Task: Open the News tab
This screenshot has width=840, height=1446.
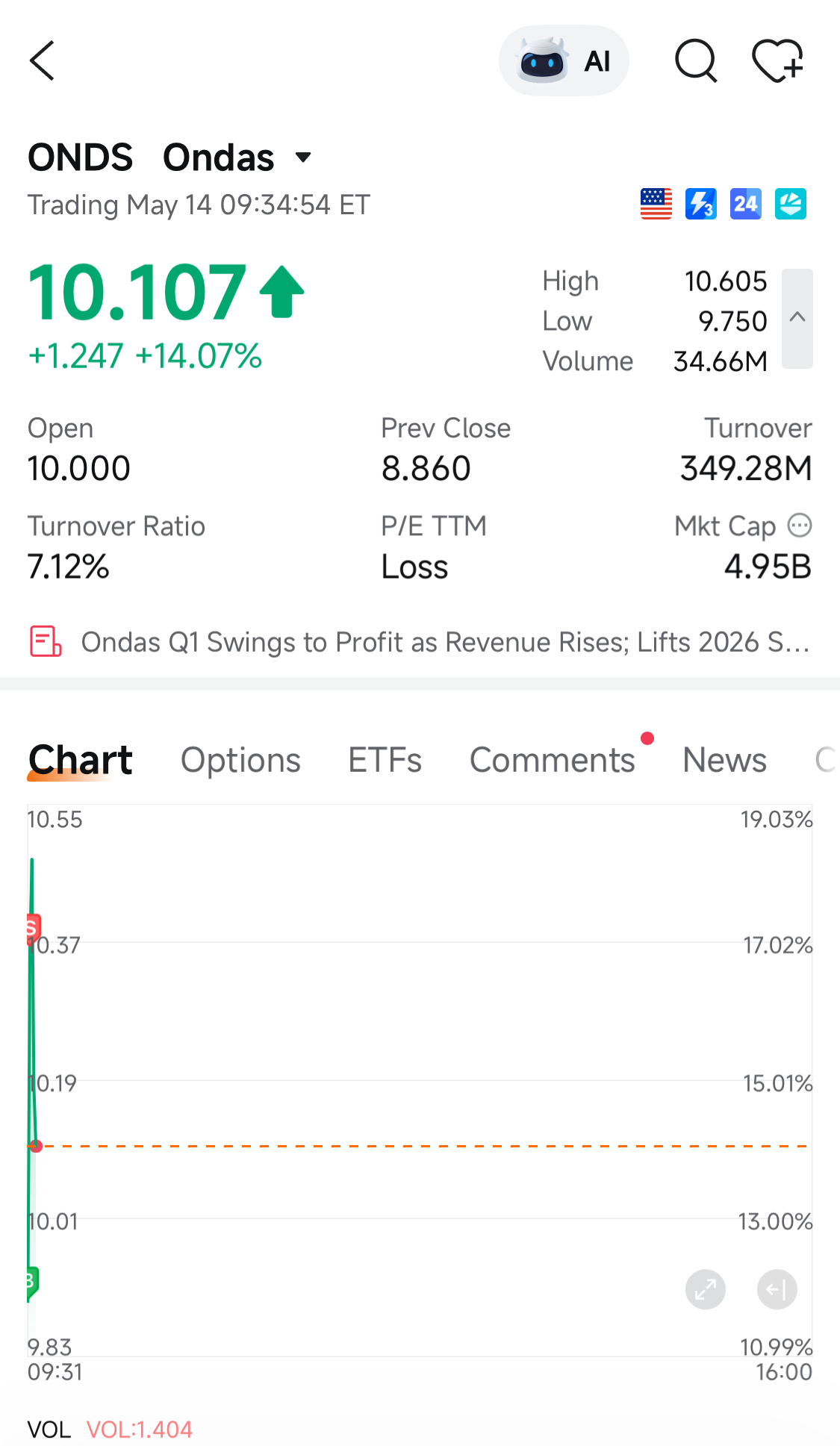Action: click(724, 760)
